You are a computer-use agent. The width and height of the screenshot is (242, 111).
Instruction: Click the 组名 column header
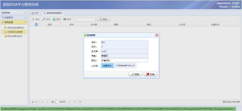point(50,25)
